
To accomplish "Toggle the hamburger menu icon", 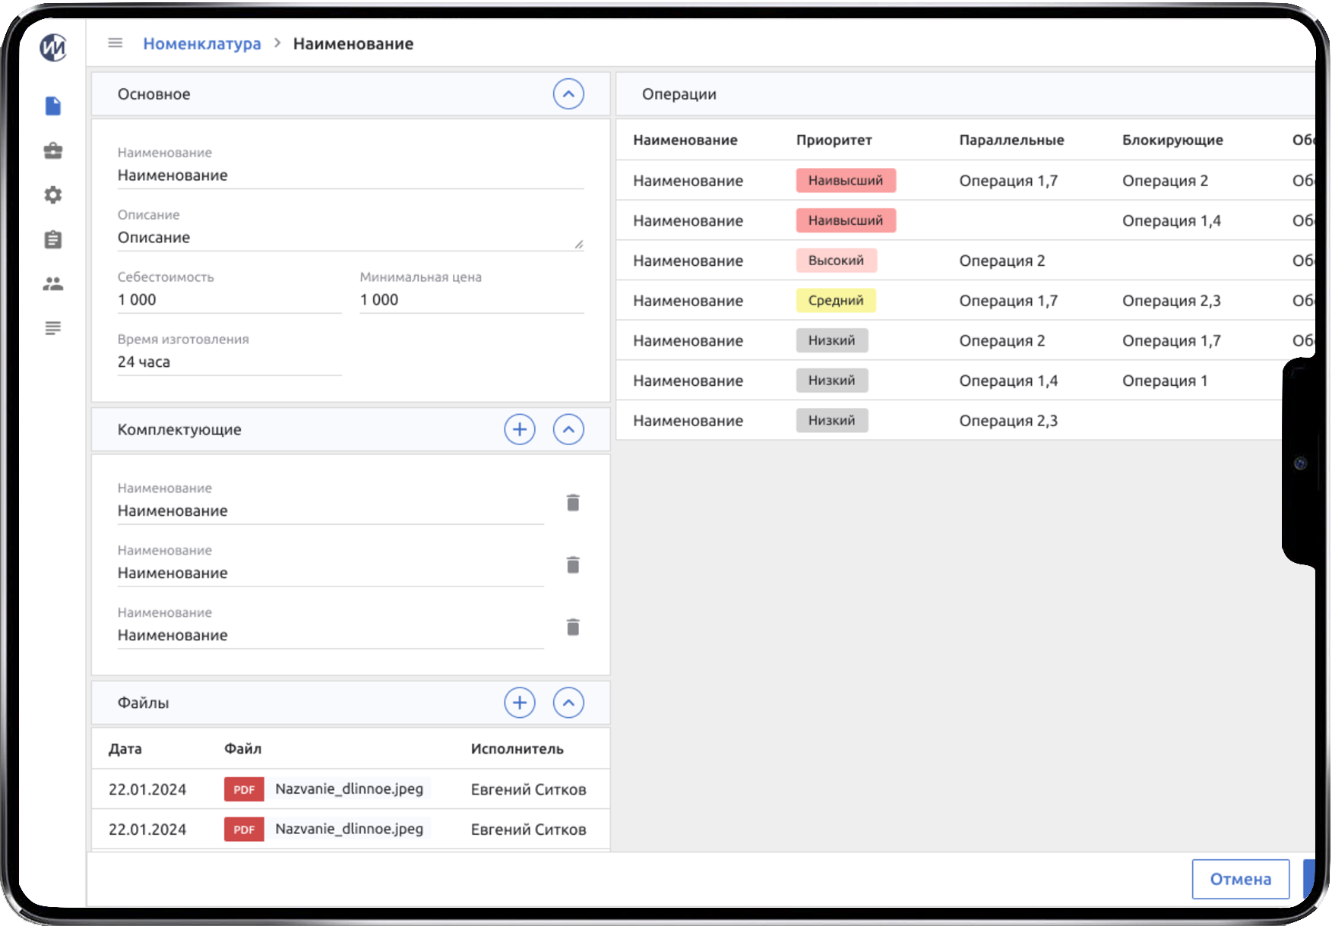I will tap(115, 43).
